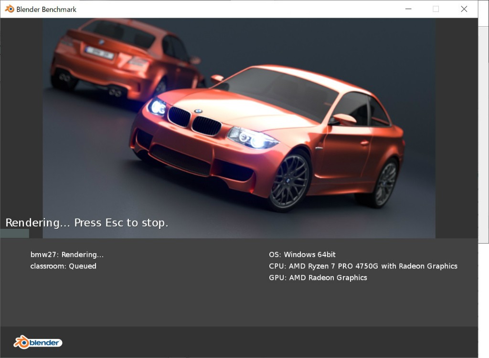Close the Blender Benchmark window
This screenshot has height=358, width=489.
point(464,9)
